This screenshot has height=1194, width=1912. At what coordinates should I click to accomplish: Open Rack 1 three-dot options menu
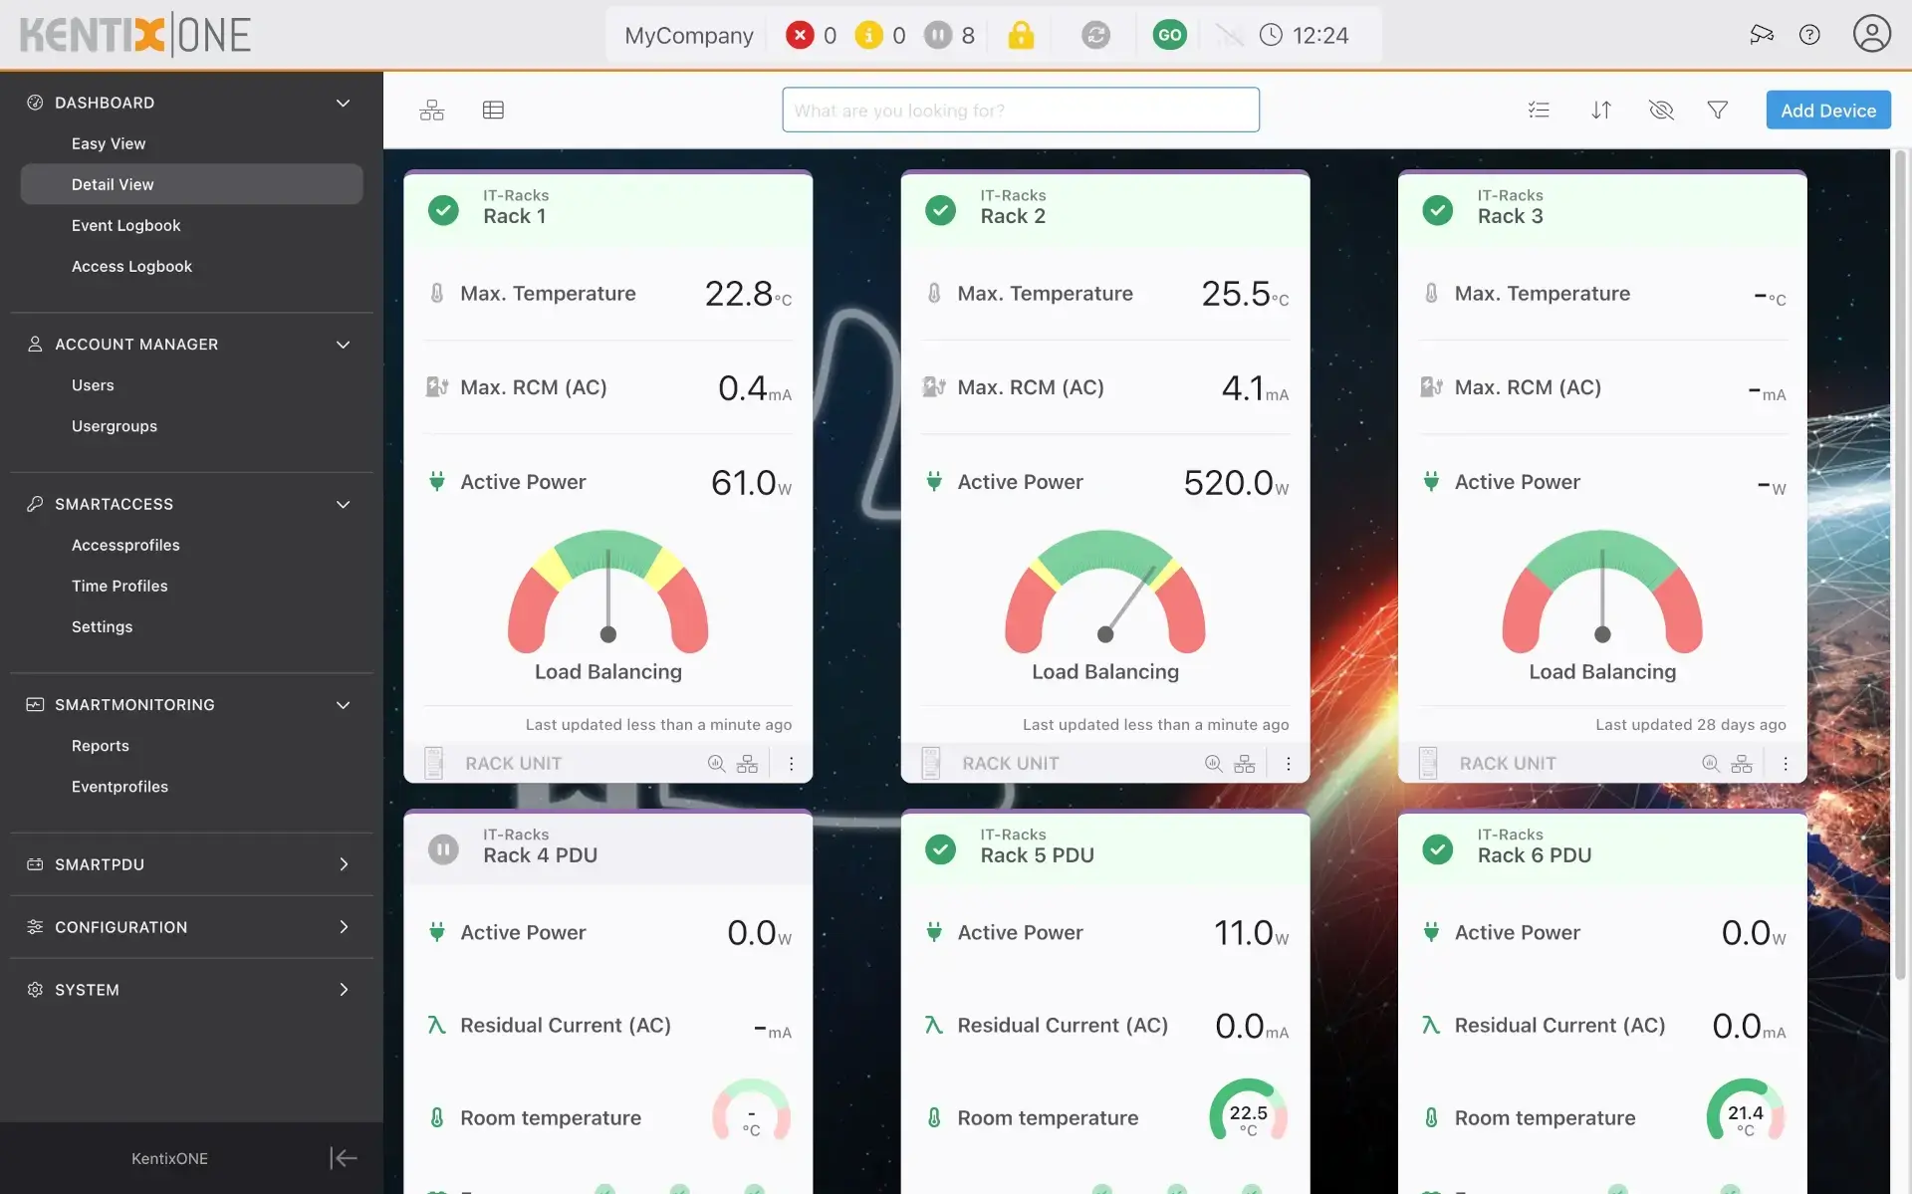[x=792, y=764]
